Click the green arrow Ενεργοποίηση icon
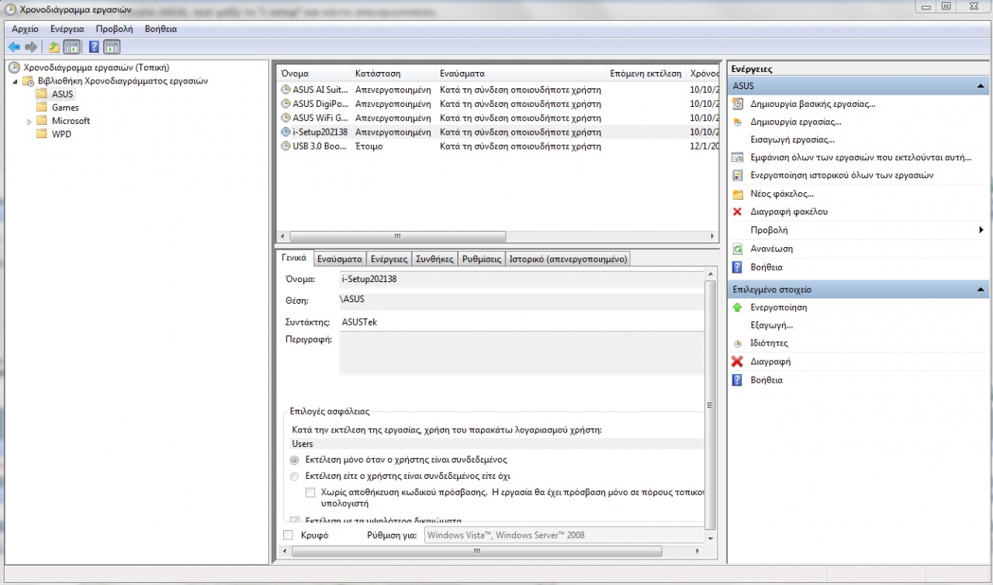993x585 pixels. point(738,308)
